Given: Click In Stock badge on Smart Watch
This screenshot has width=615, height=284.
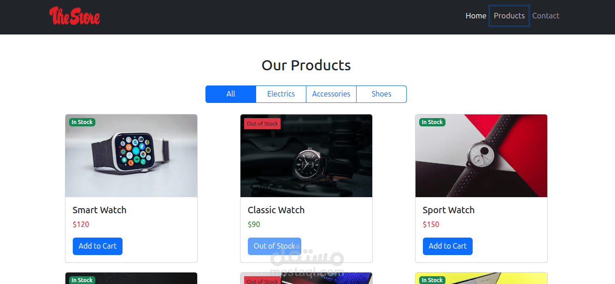Looking at the screenshot, I should coord(82,122).
